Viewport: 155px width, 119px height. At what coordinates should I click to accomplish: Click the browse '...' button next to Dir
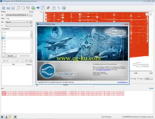click(x=31, y=15)
